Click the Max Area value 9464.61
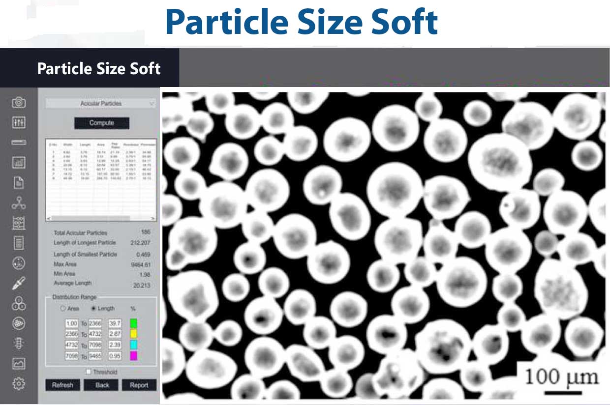610x405 pixels. pyautogui.click(x=140, y=265)
